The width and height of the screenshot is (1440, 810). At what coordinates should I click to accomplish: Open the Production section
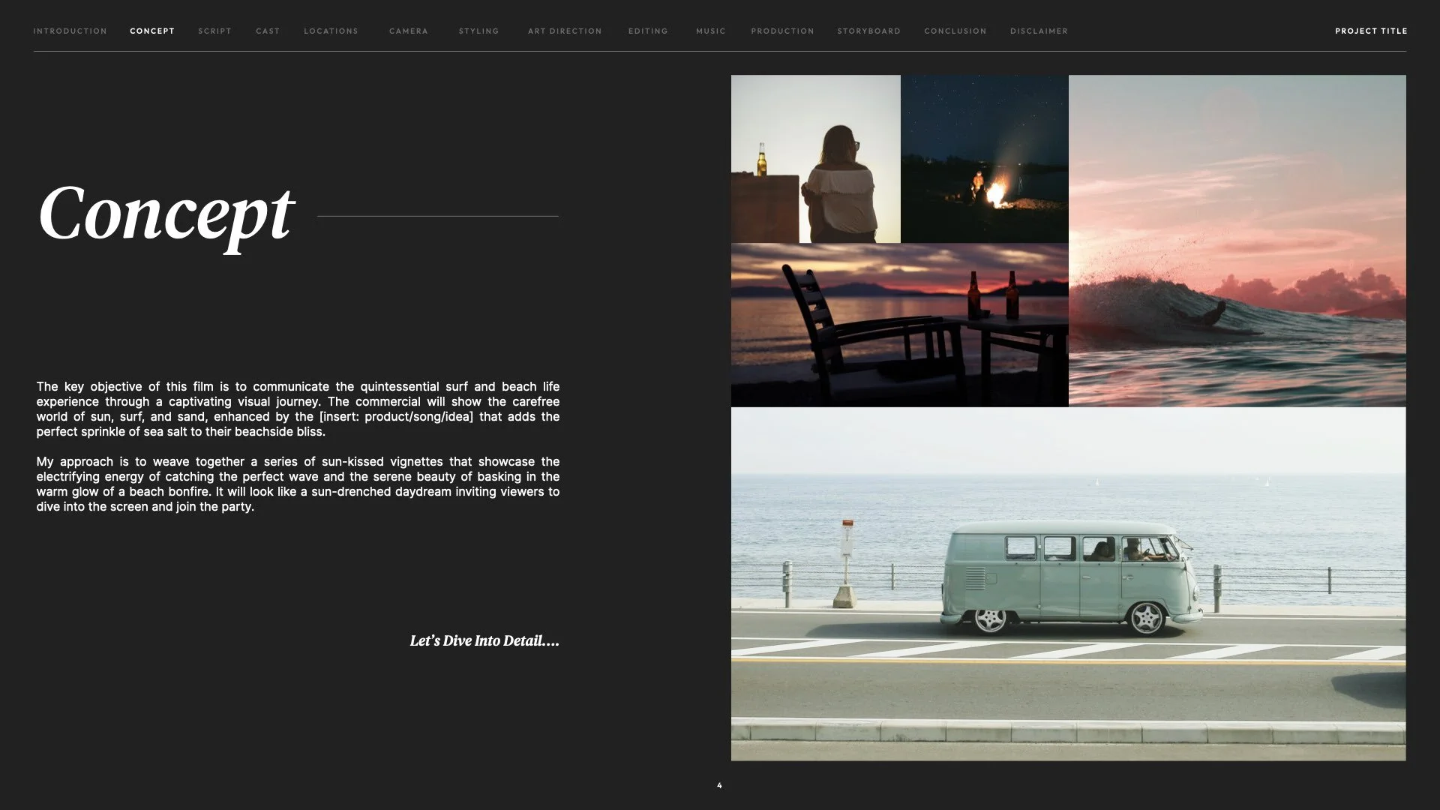[782, 31]
